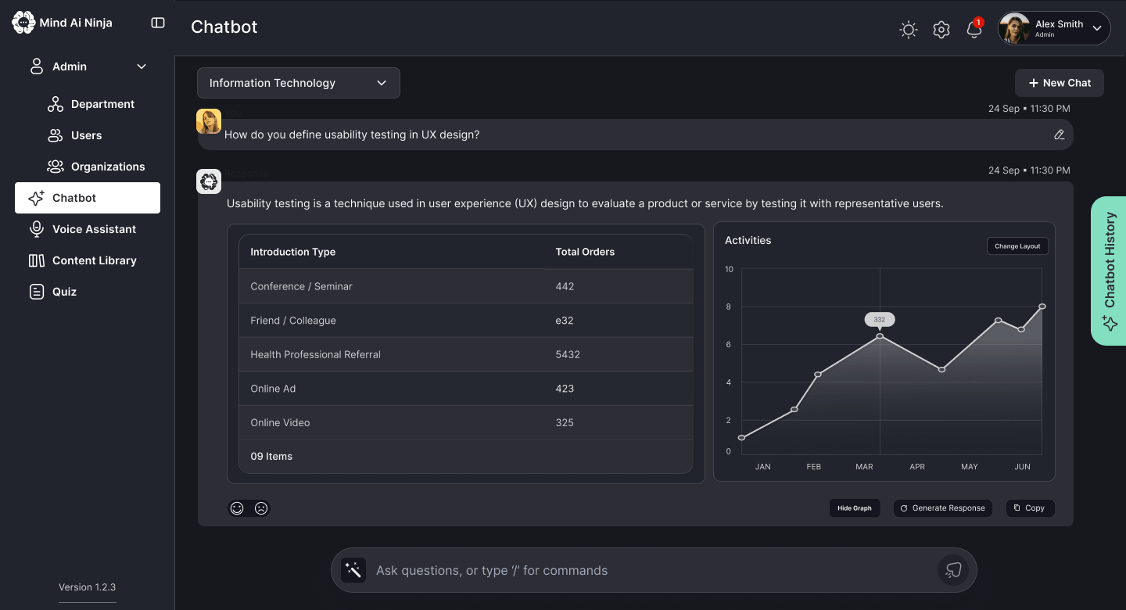Rate response with the sad face

click(x=261, y=508)
